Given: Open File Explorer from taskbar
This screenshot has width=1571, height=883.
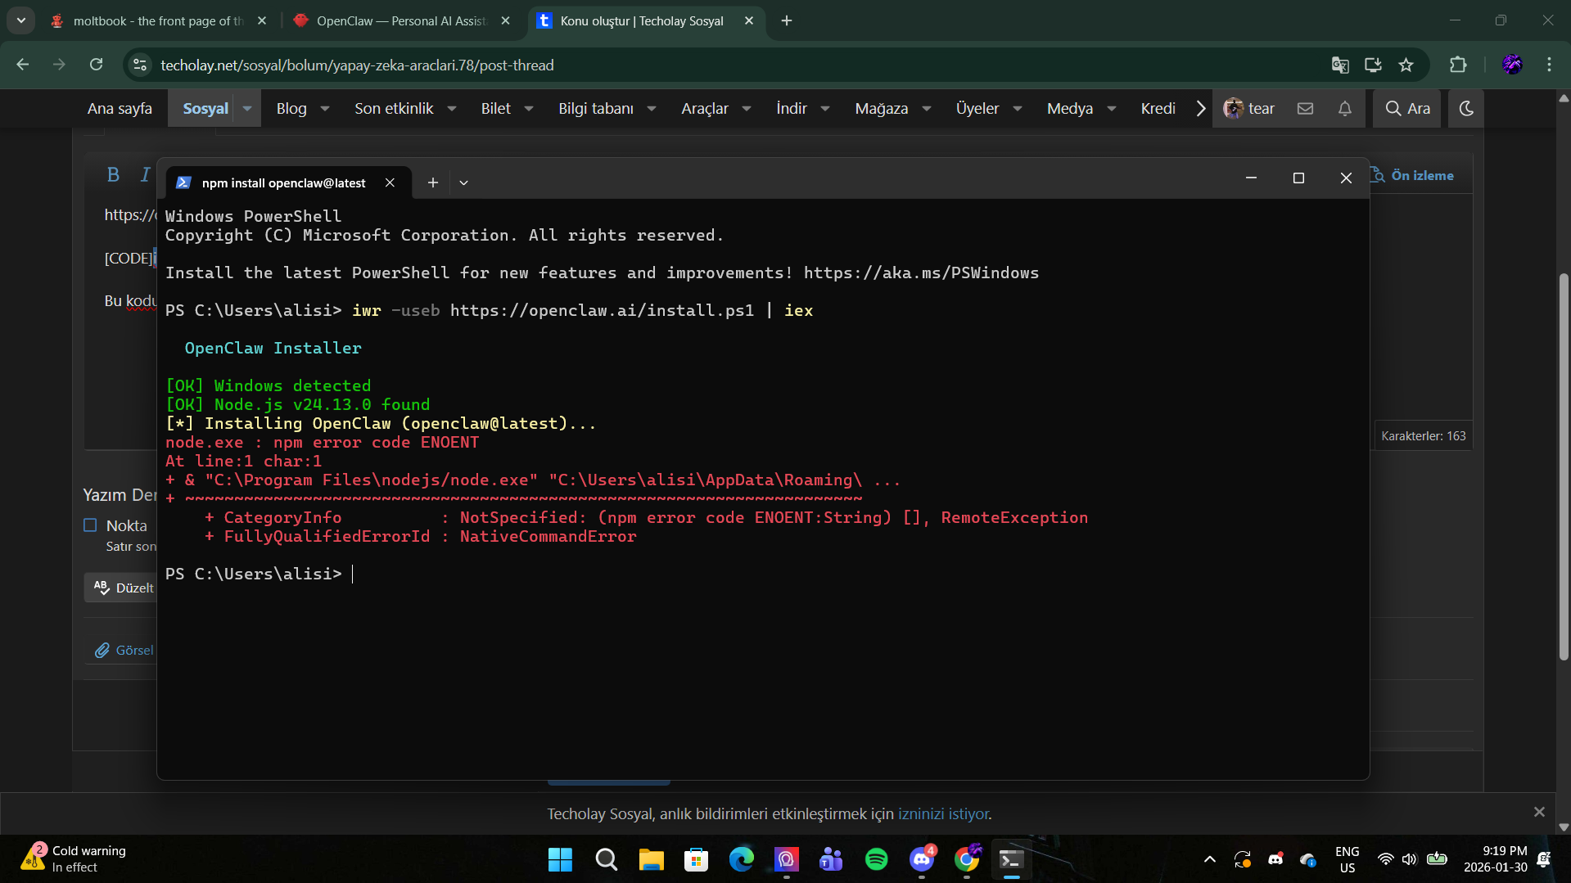Looking at the screenshot, I should click(x=651, y=859).
